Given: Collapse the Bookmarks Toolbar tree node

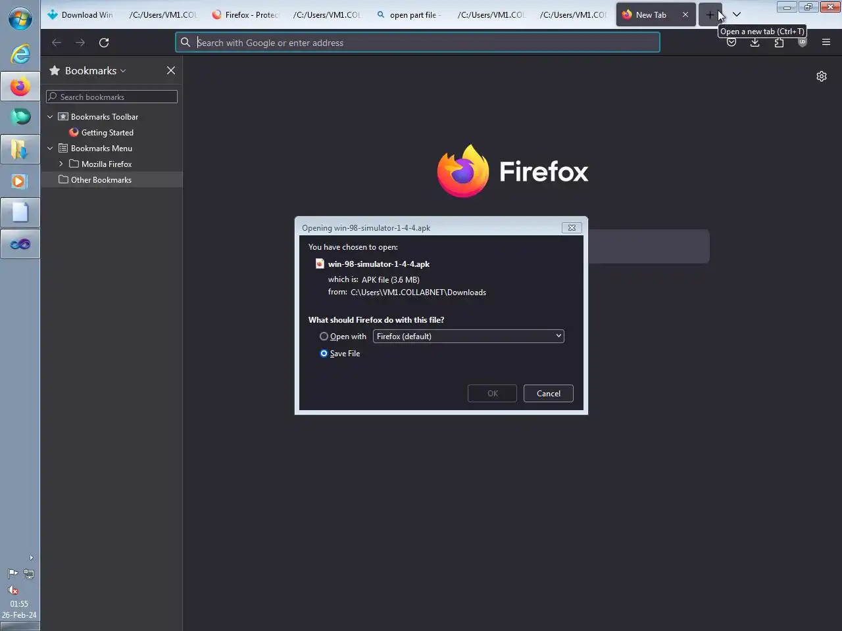Looking at the screenshot, I should (x=50, y=117).
